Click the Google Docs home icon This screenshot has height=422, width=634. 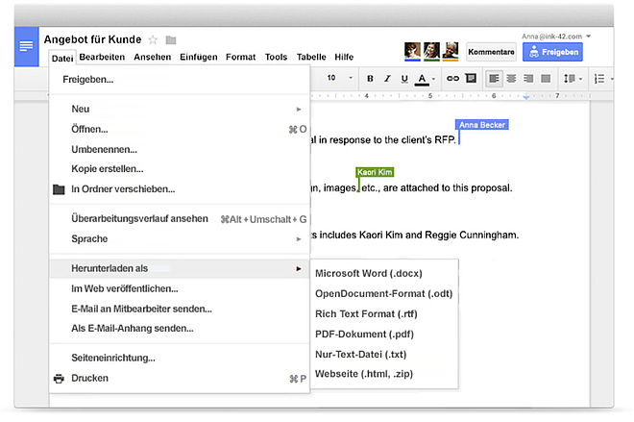tap(26, 46)
